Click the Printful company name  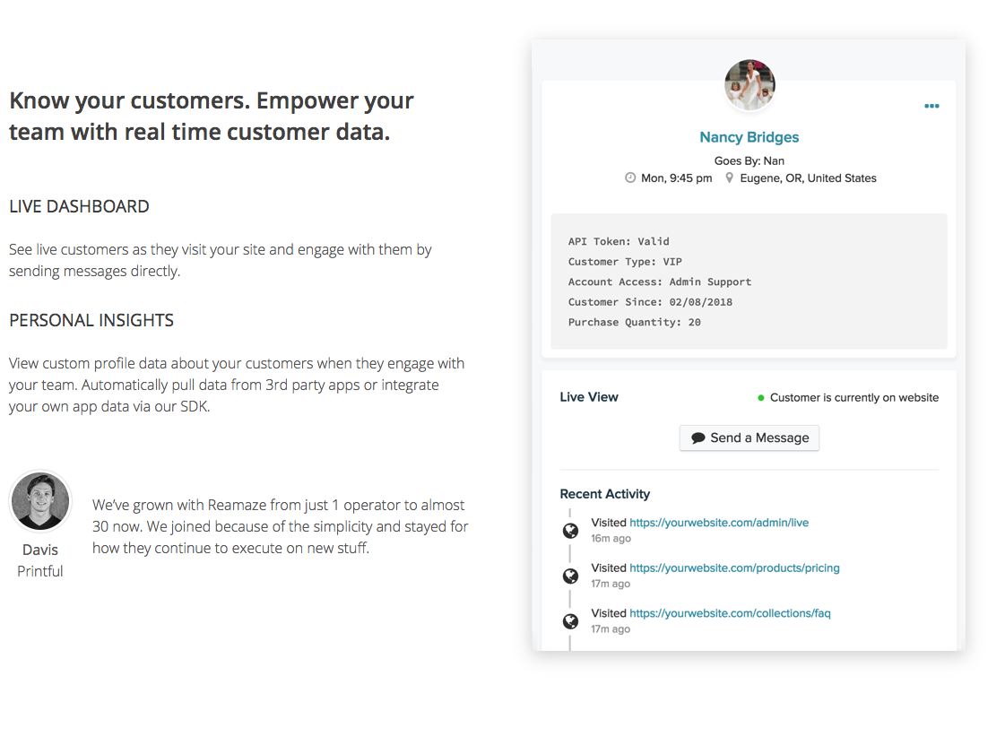[x=40, y=571]
